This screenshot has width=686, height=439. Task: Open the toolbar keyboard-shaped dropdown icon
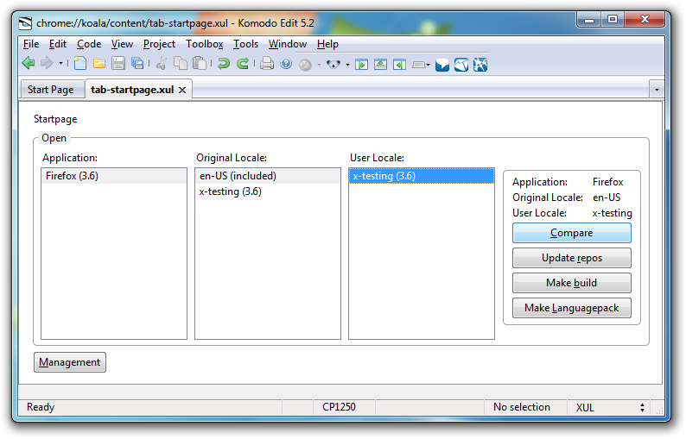[x=421, y=65]
